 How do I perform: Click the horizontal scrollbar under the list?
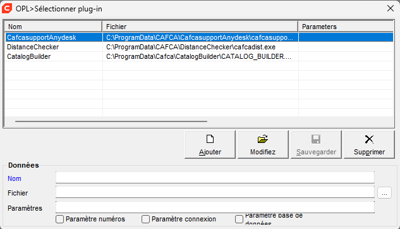pyautogui.click(x=111, y=121)
